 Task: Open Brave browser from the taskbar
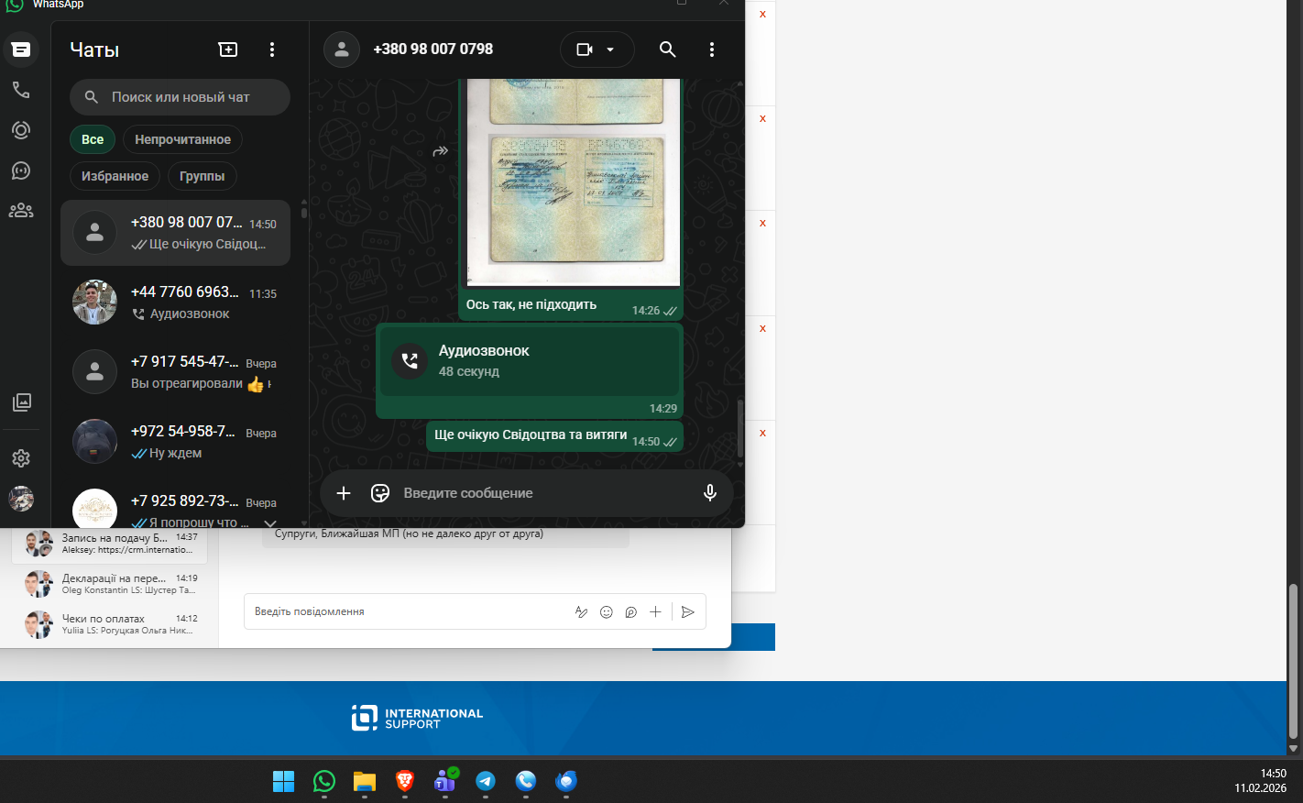[x=405, y=781]
